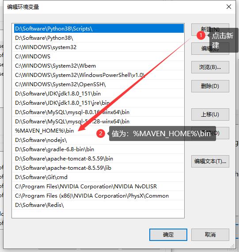Click the C:\WINDOWS\system32 entry
239x252 pixels.
[99, 47]
